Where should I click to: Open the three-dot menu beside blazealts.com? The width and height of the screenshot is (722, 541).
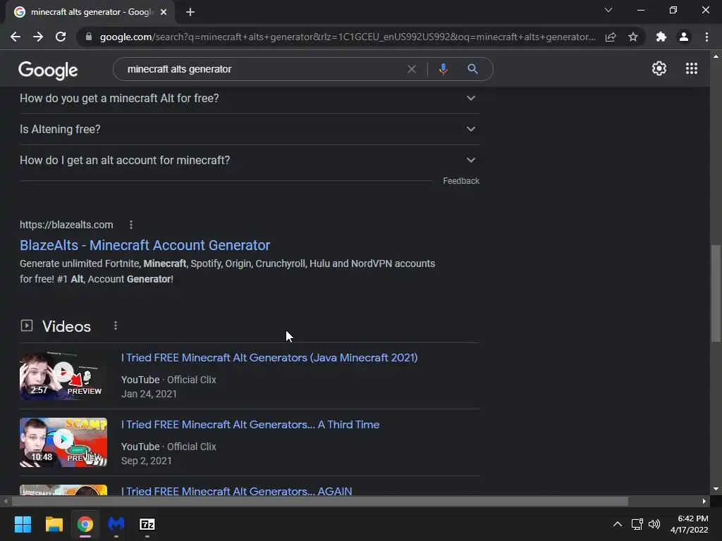pyautogui.click(x=131, y=225)
